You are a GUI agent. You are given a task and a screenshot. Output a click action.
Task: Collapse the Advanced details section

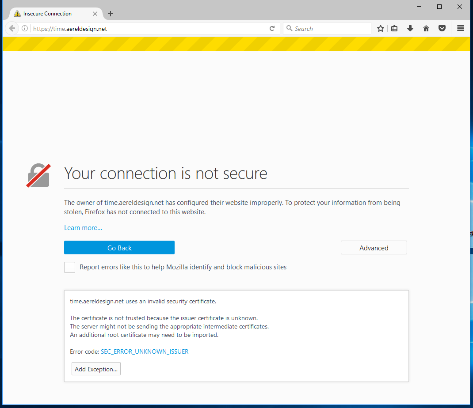374,248
